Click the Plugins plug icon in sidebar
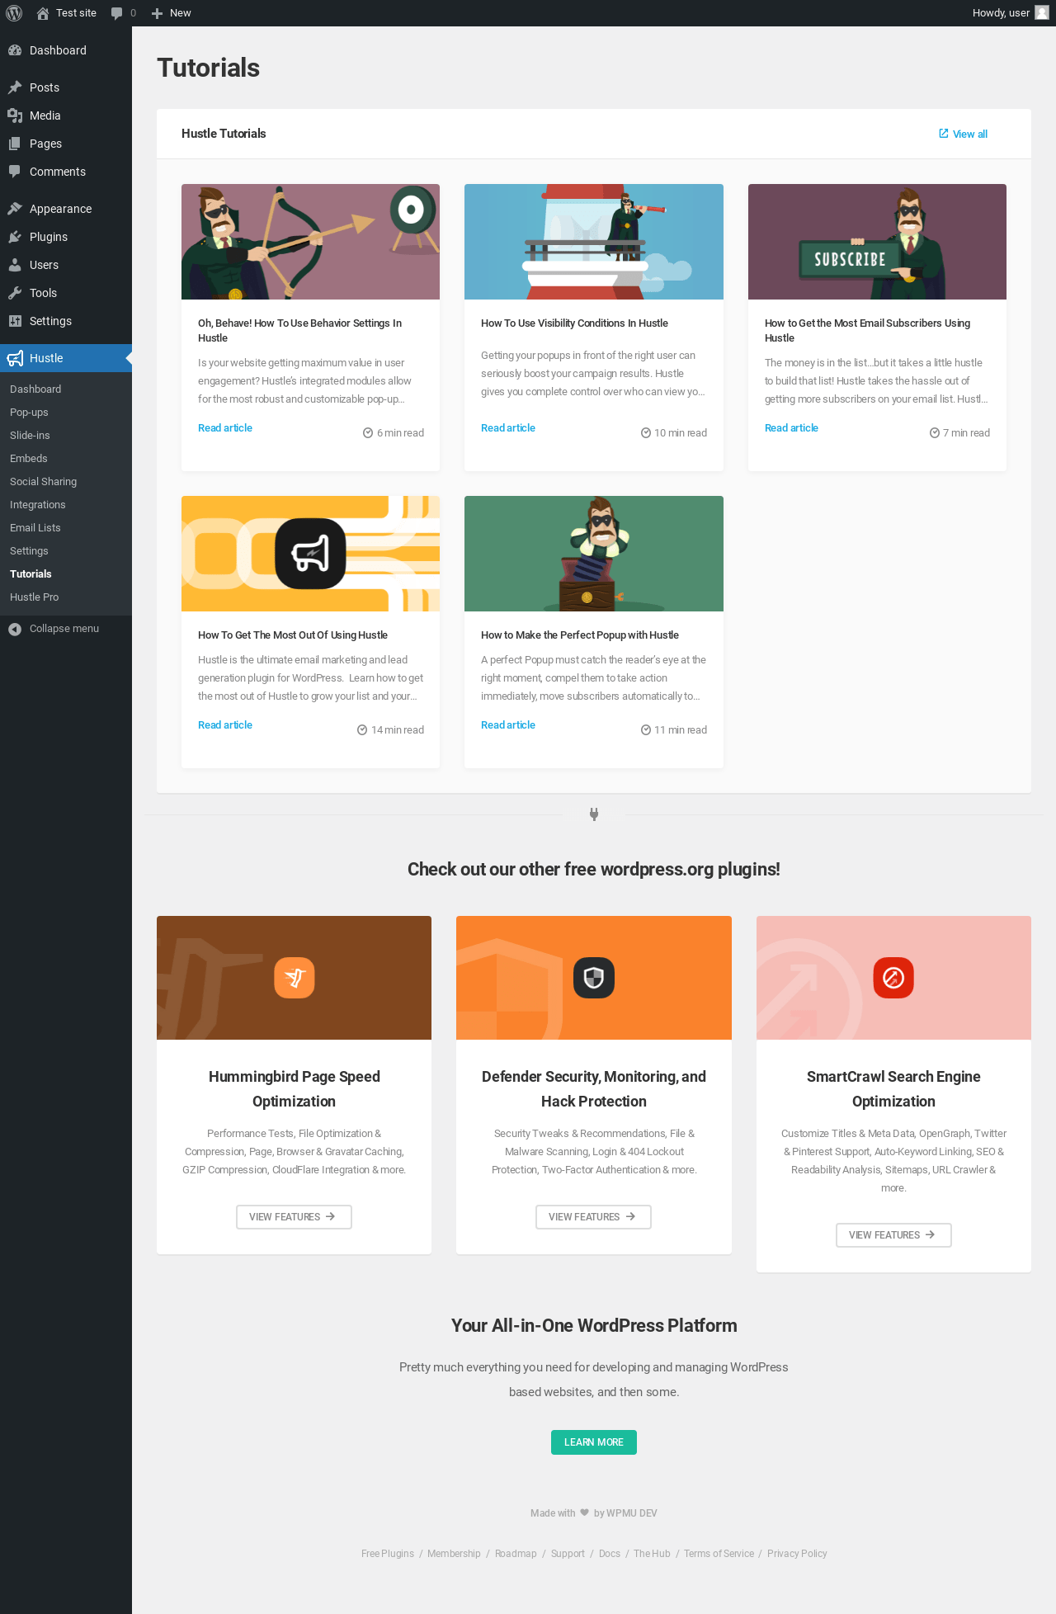The image size is (1056, 1614). coord(15,237)
